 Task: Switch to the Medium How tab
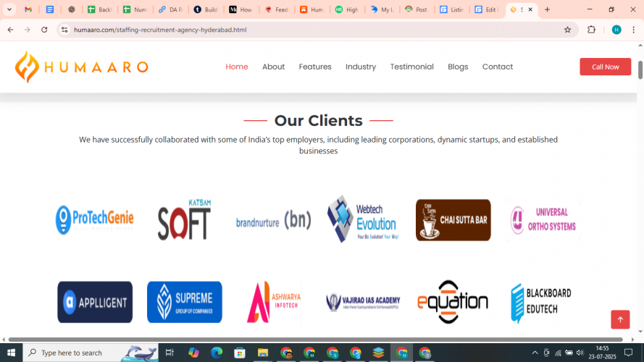[x=241, y=9]
